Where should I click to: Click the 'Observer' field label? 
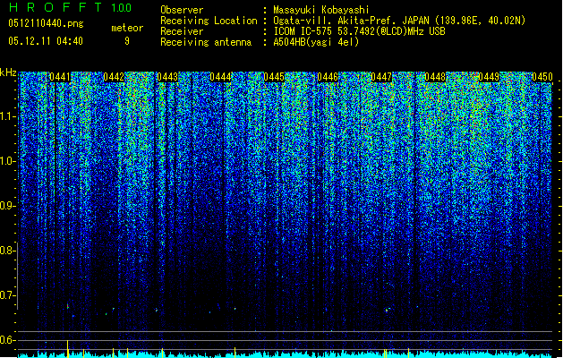click(x=182, y=10)
